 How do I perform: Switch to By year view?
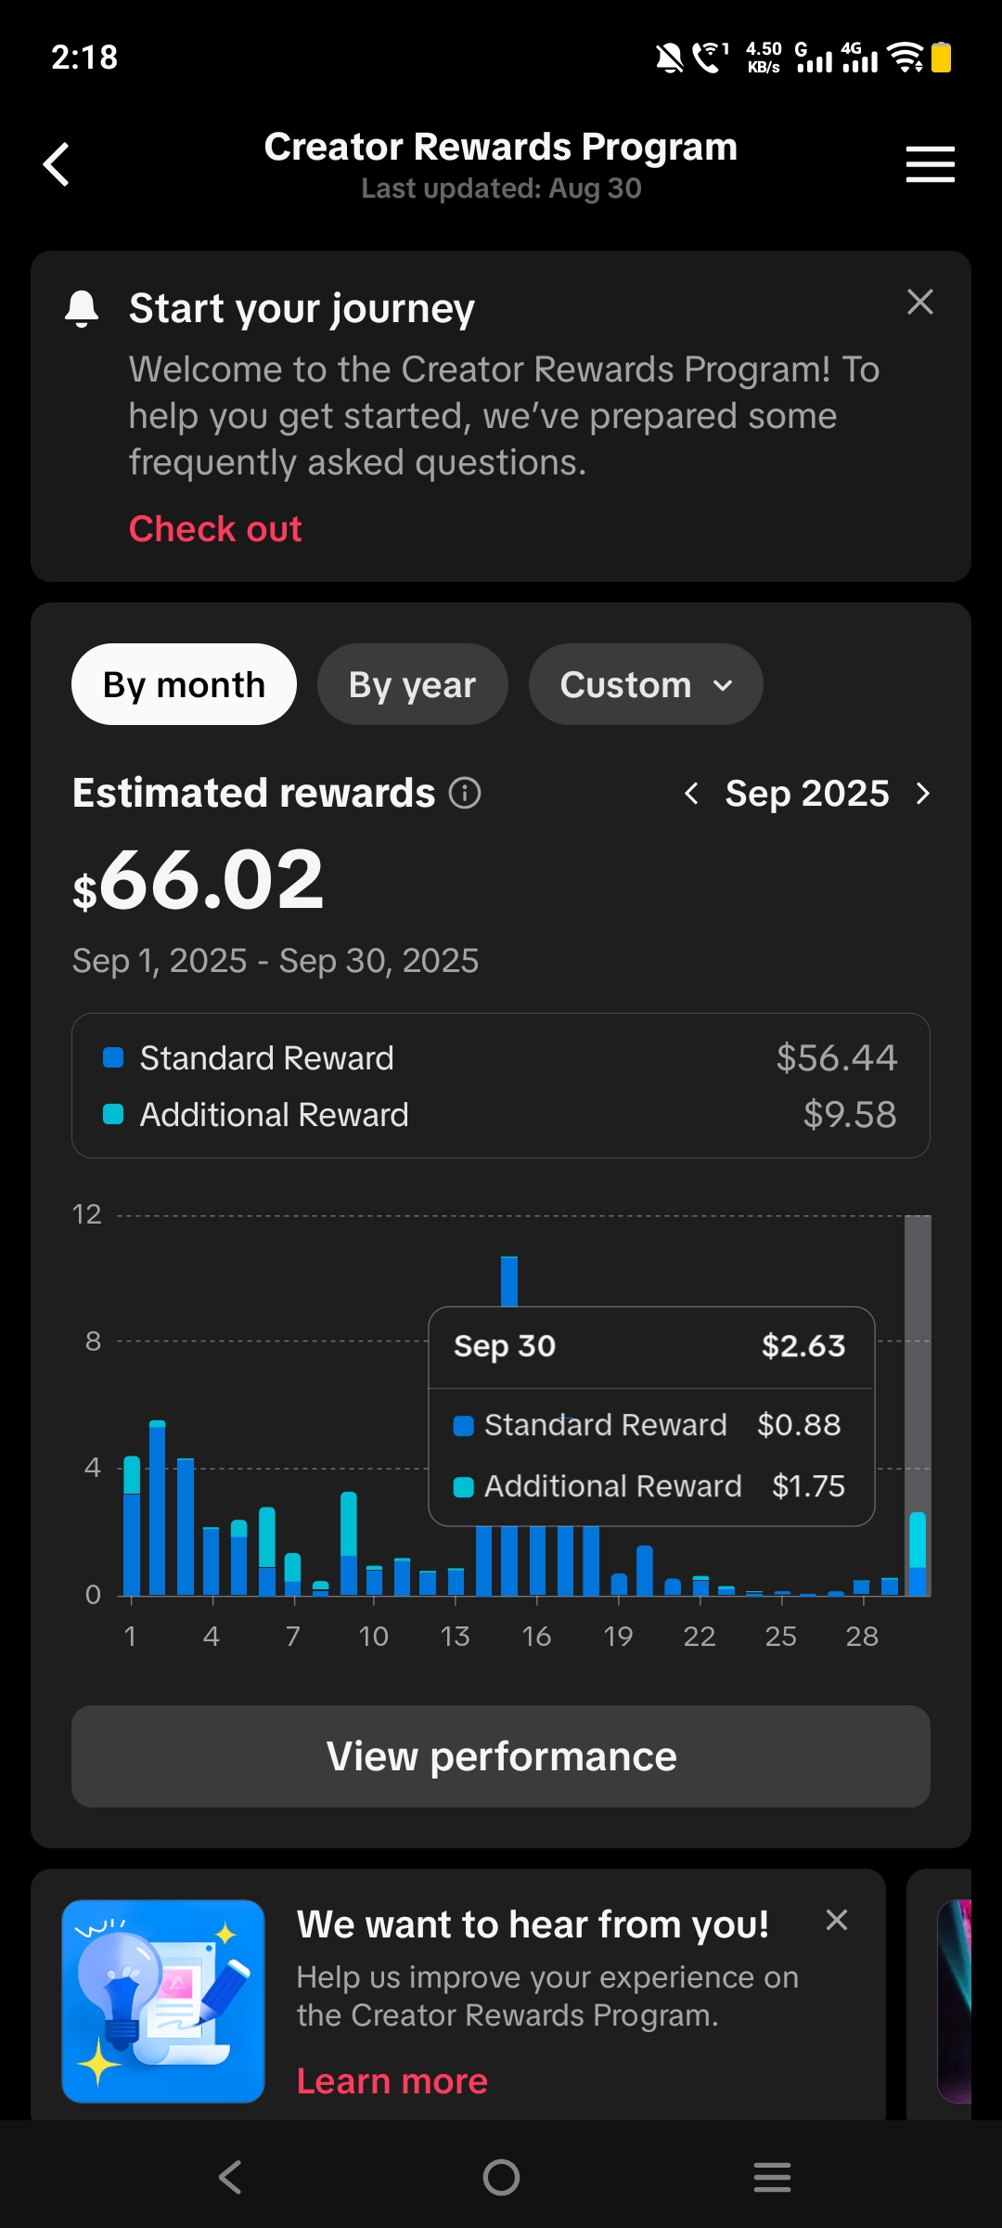pos(412,684)
